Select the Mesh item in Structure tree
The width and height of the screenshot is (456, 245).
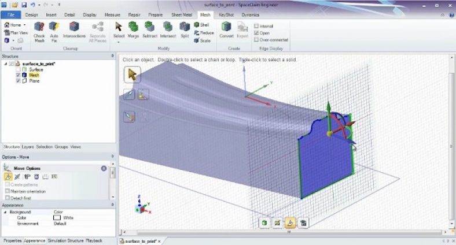tap(34, 75)
